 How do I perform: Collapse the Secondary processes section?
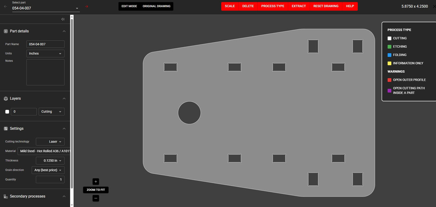[x=64, y=196]
